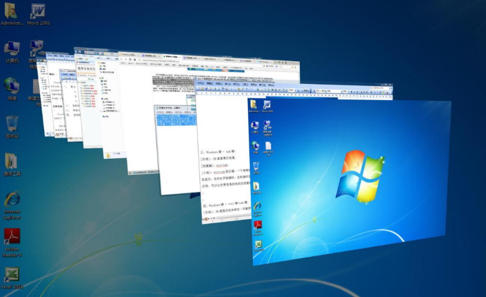Click the New document icon in Word toolbar

198,88
